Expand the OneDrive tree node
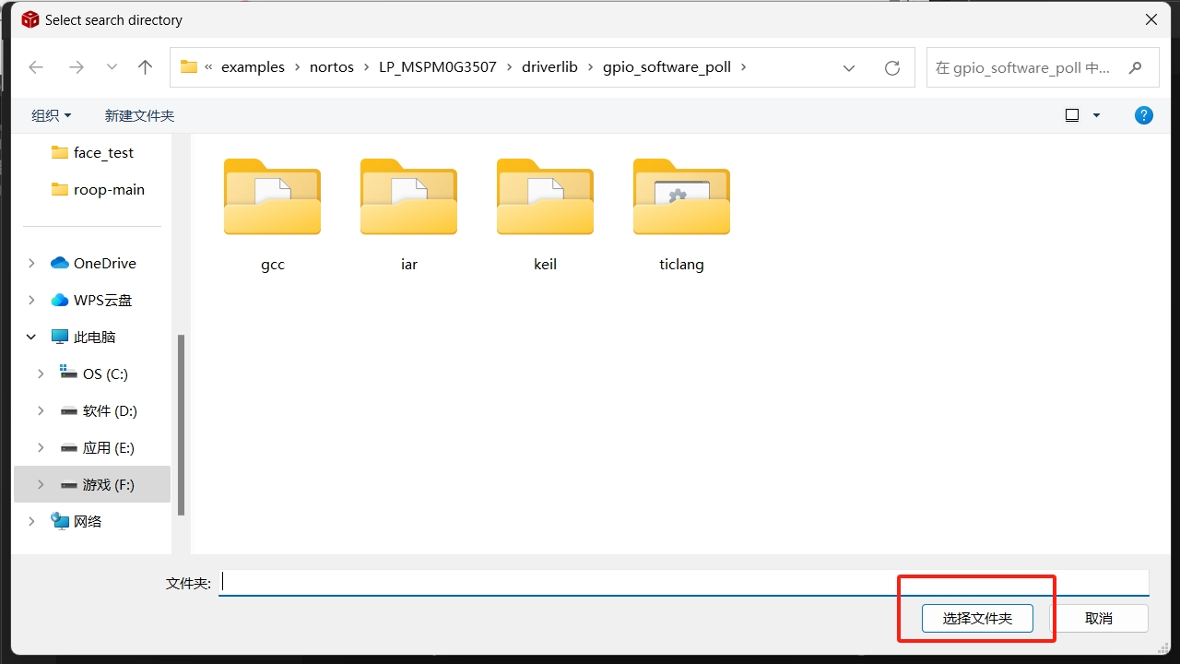1180x664 pixels. coord(31,263)
